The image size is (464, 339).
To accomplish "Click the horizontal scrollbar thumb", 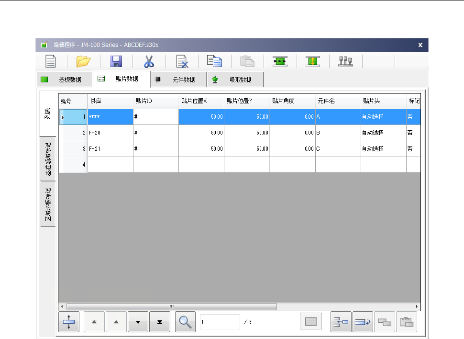I will tap(172, 306).
